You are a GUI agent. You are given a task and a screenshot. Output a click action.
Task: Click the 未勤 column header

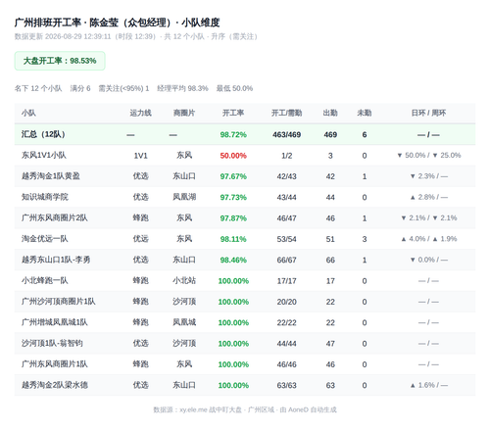point(365,113)
